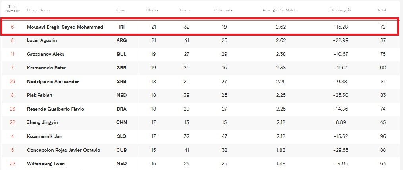Open Kozamernik Jan's profile
The width and height of the screenshot is (406, 170).
click(x=44, y=136)
